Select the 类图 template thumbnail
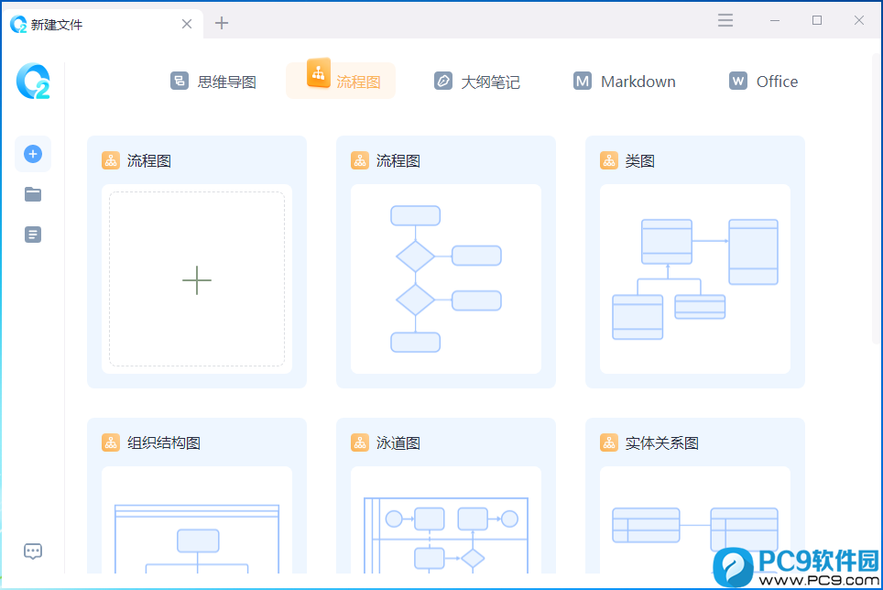 695,279
